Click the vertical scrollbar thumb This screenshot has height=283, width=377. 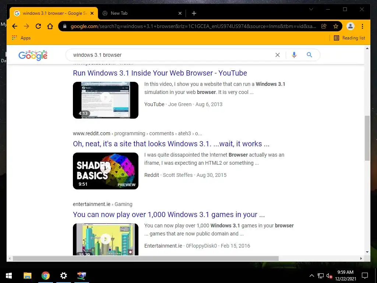367,138
